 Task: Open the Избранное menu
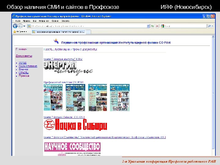click(44, 21)
